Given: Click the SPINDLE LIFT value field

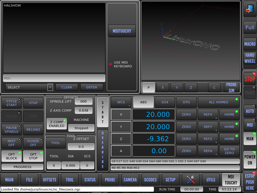Looking at the screenshot, I should pyautogui.click(x=84, y=102).
